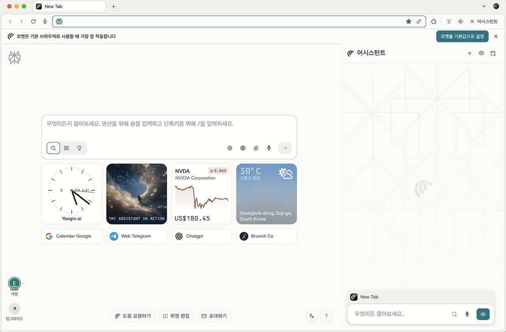Start a new assistant chat with plus icon
Image resolution: width=506 pixels, height=332 pixels.
tap(470, 53)
